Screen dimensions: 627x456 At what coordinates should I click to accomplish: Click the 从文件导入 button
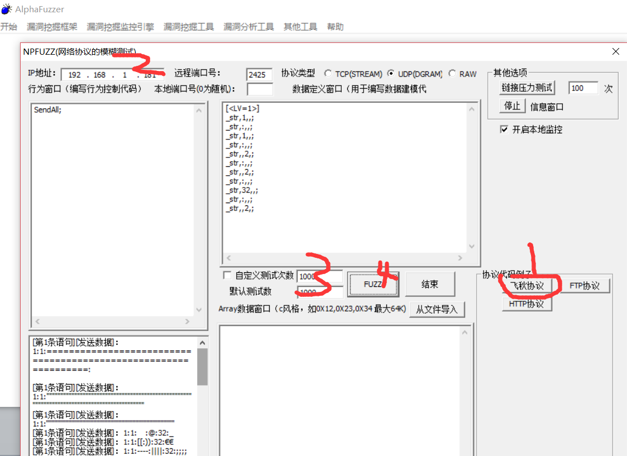[x=437, y=309]
